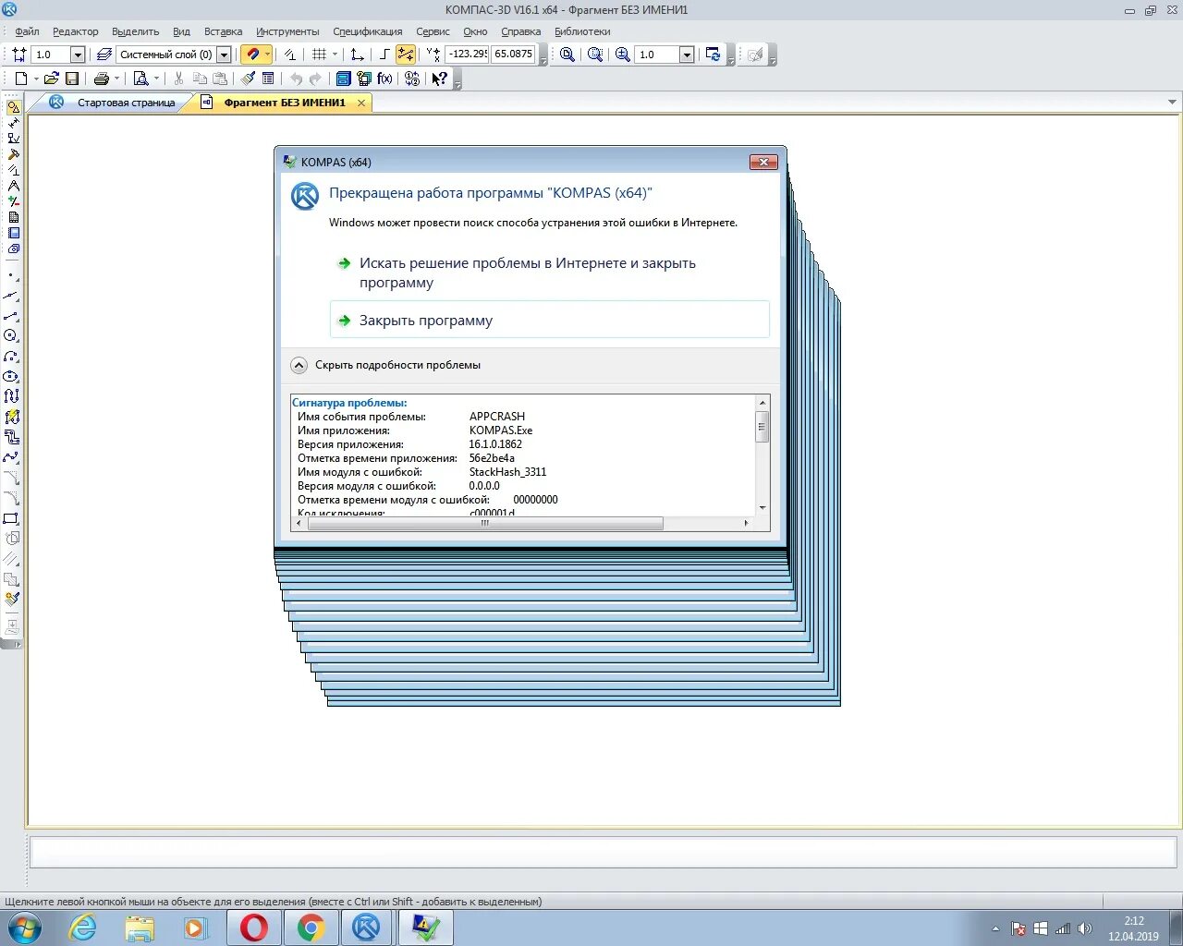The width and height of the screenshot is (1183, 946).
Task: Expand the new document arrow
Action: point(36,79)
